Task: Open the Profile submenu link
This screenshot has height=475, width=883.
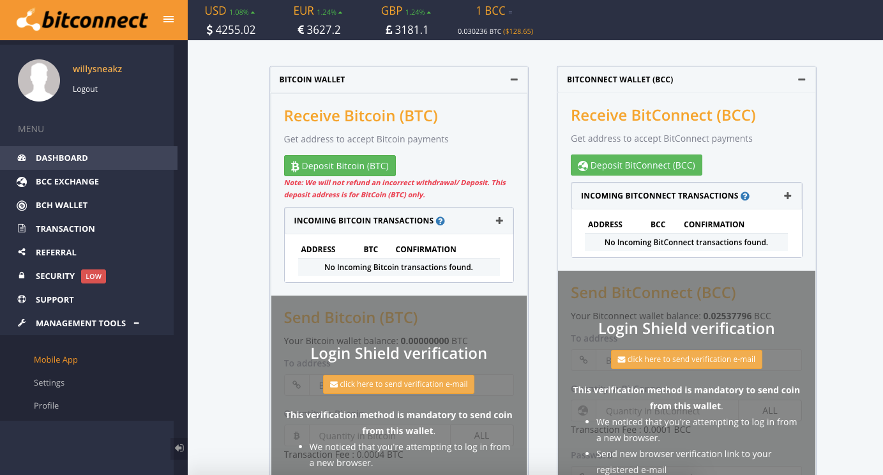Action: point(46,405)
